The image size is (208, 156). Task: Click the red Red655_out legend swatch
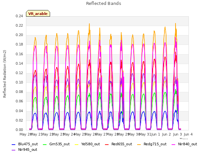(x=107, y=144)
